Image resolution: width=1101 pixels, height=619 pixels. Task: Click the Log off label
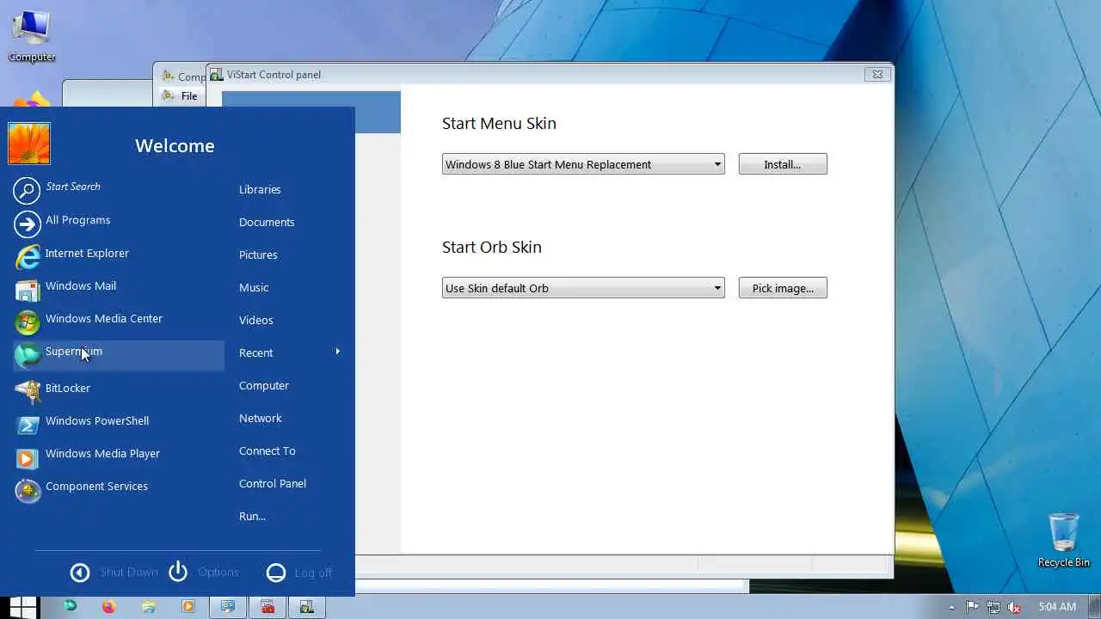pos(313,573)
